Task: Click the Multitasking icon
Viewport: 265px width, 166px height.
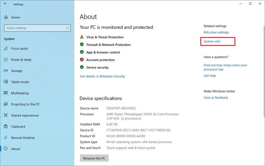Action: click(6, 93)
